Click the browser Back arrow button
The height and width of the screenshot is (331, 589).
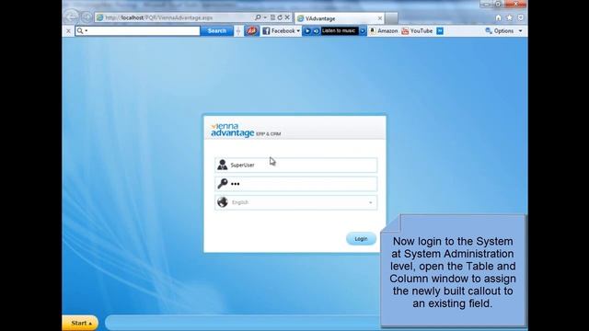point(71,17)
